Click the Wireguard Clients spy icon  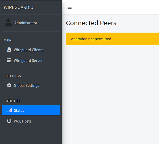click(x=9, y=50)
